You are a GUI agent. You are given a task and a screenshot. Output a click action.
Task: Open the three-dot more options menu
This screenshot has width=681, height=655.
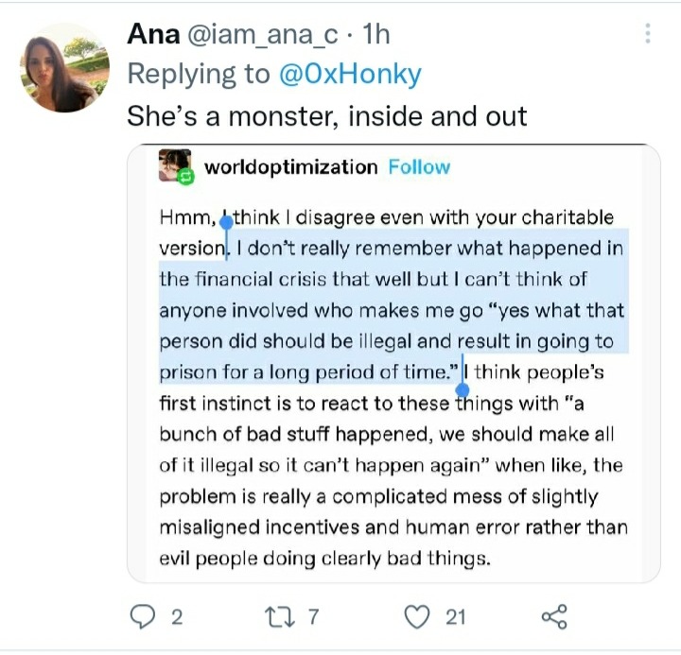[x=648, y=34]
